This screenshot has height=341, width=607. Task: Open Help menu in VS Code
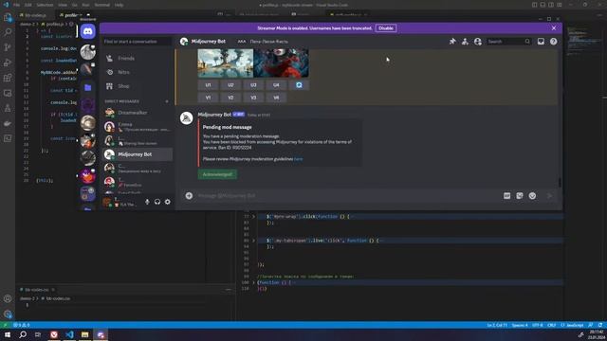click(x=119, y=5)
